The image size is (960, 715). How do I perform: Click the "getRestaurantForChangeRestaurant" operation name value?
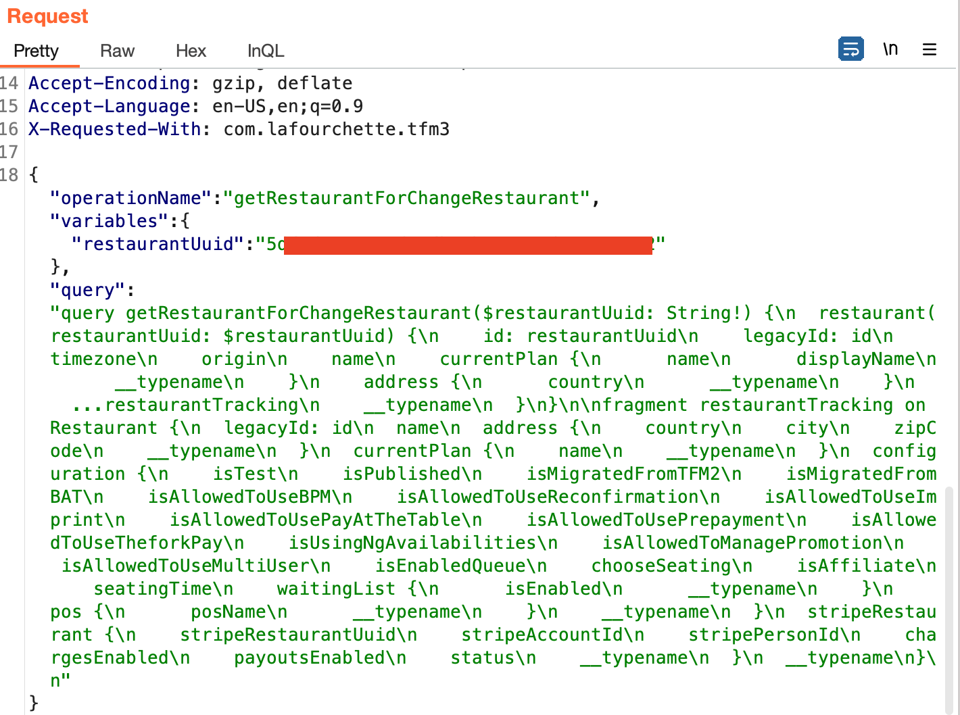[406, 199]
